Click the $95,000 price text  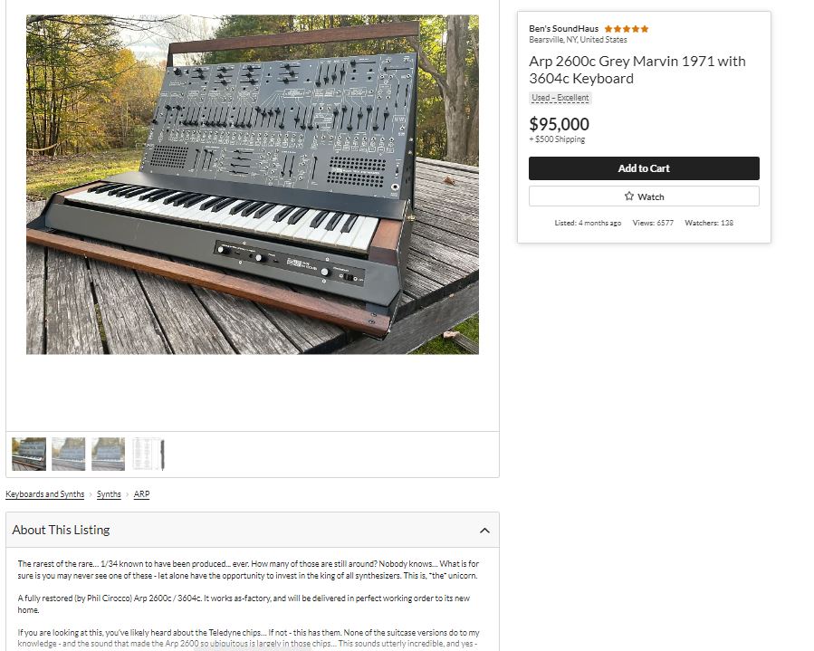[x=559, y=124]
